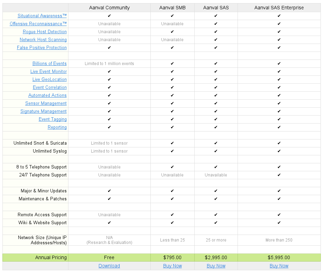The height and width of the screenshot is (273, 325).
Task: Open the Reporting link
Action: (57, 127)
